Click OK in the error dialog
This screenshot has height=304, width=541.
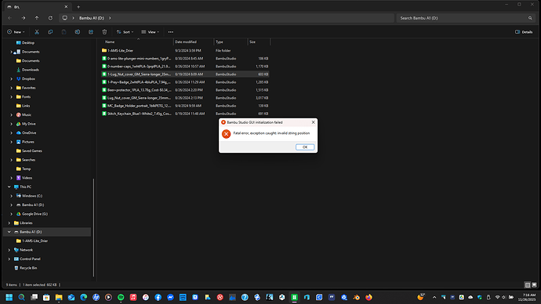coord(305,147)
